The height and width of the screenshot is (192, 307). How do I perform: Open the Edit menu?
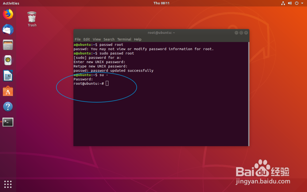tap(87, 39)
